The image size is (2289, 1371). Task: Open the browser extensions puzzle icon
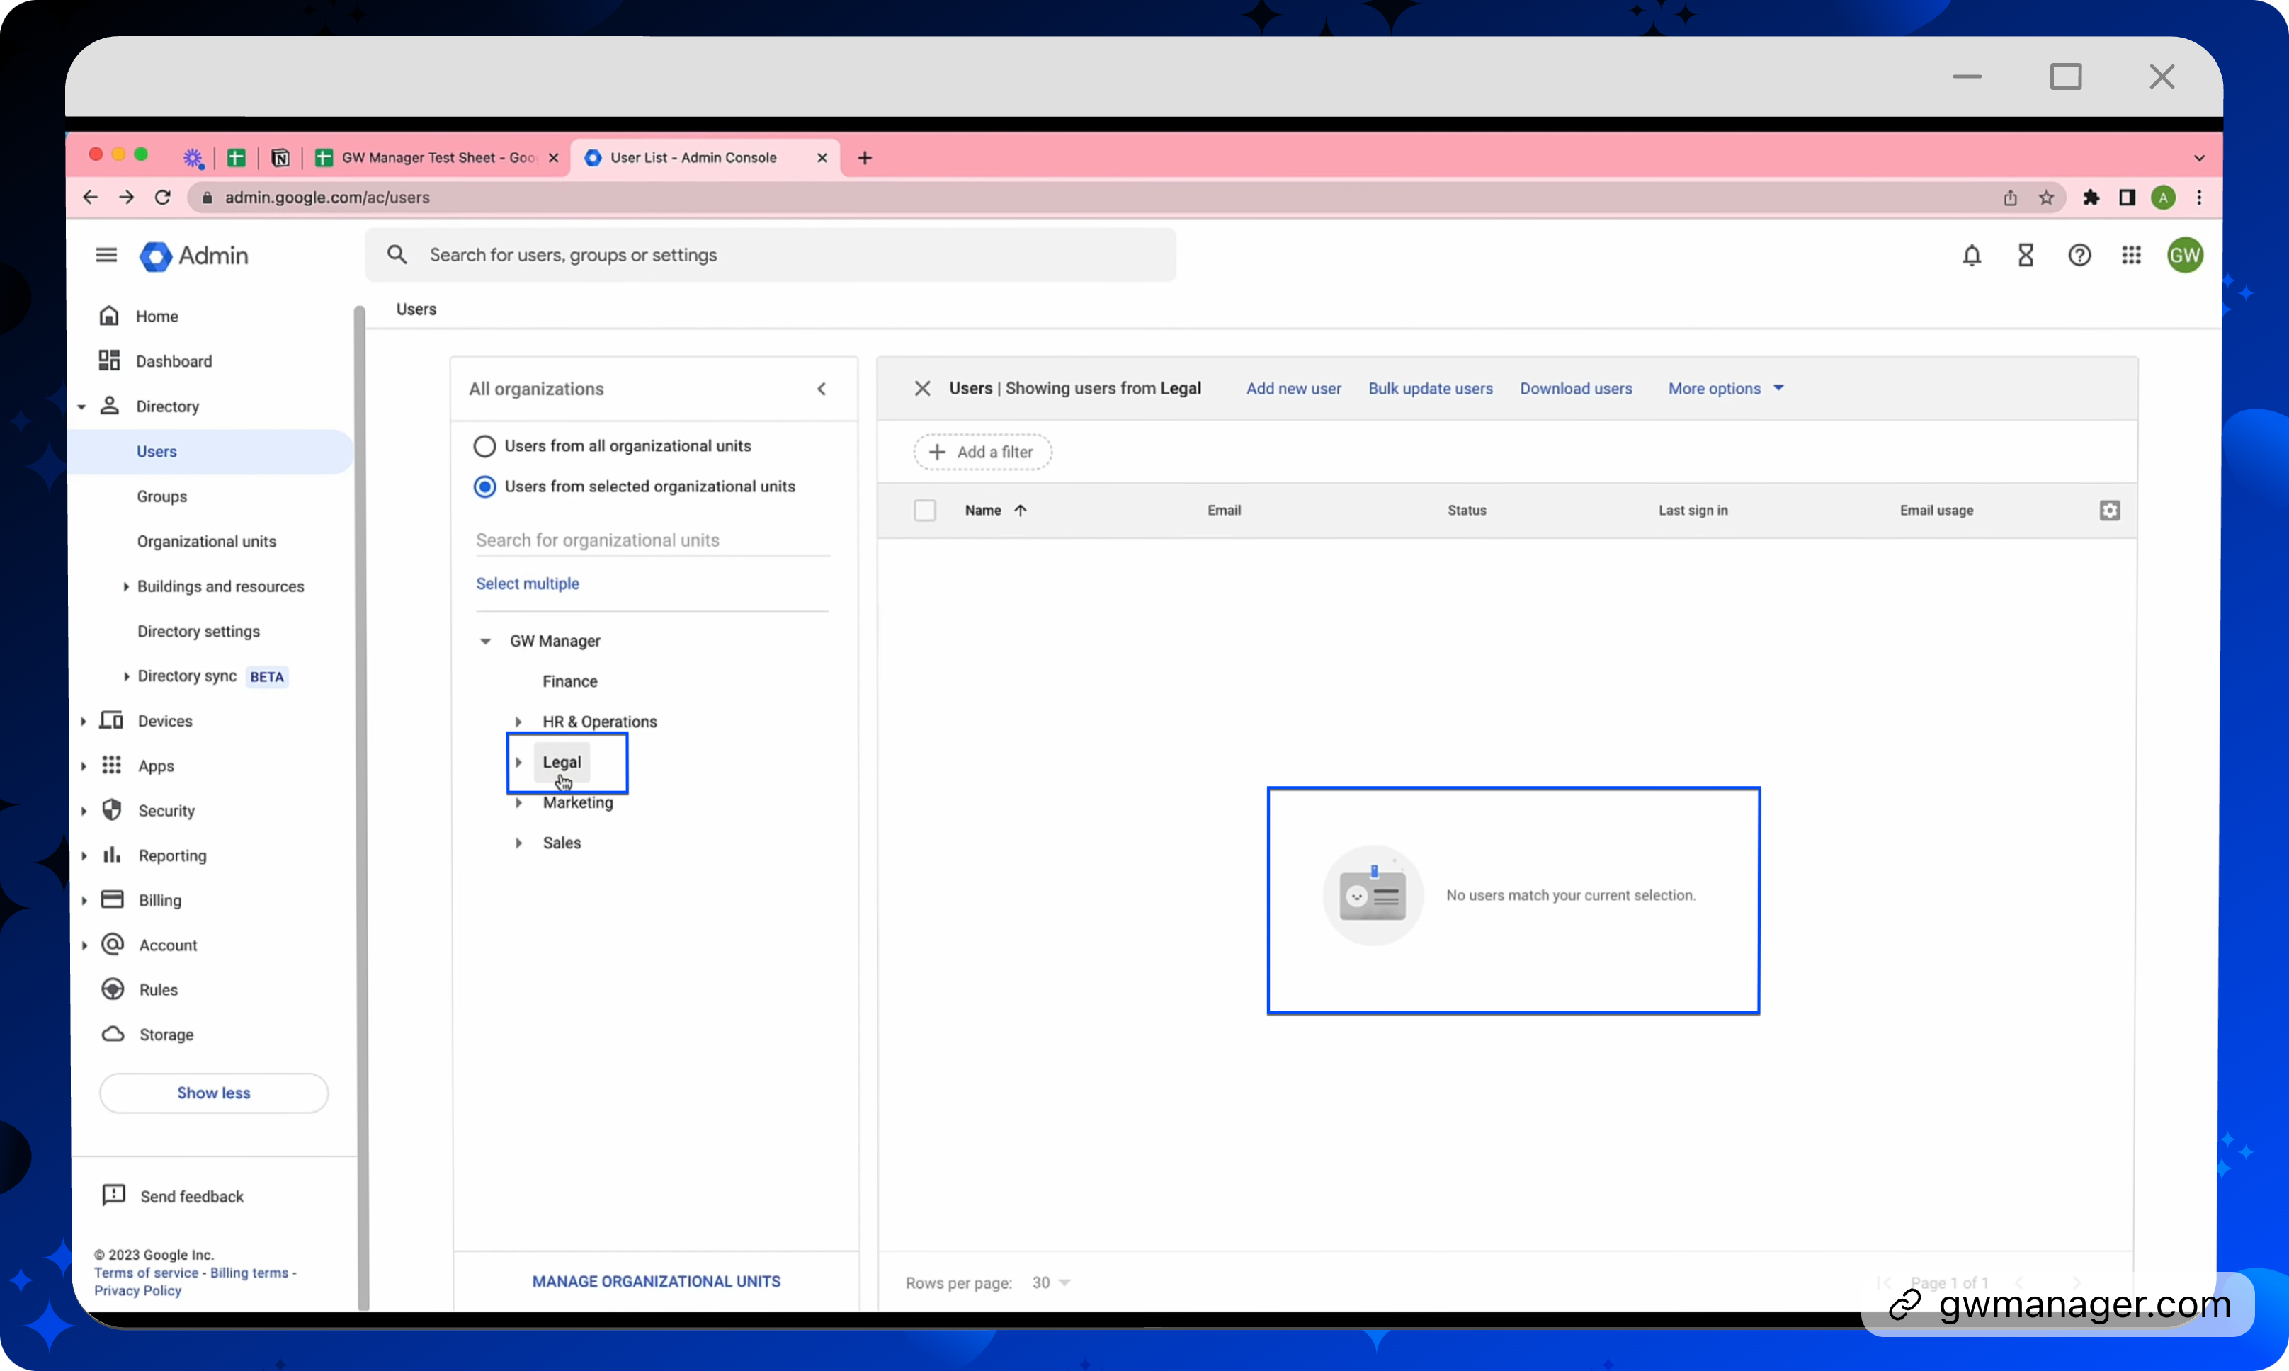[2091, 197]
